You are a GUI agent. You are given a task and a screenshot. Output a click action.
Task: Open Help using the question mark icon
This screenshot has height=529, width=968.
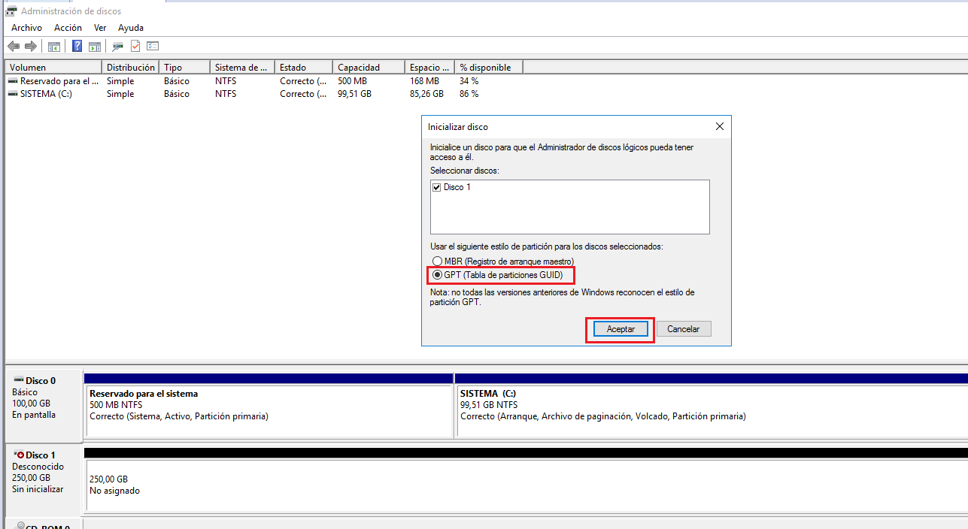point(77,46)
